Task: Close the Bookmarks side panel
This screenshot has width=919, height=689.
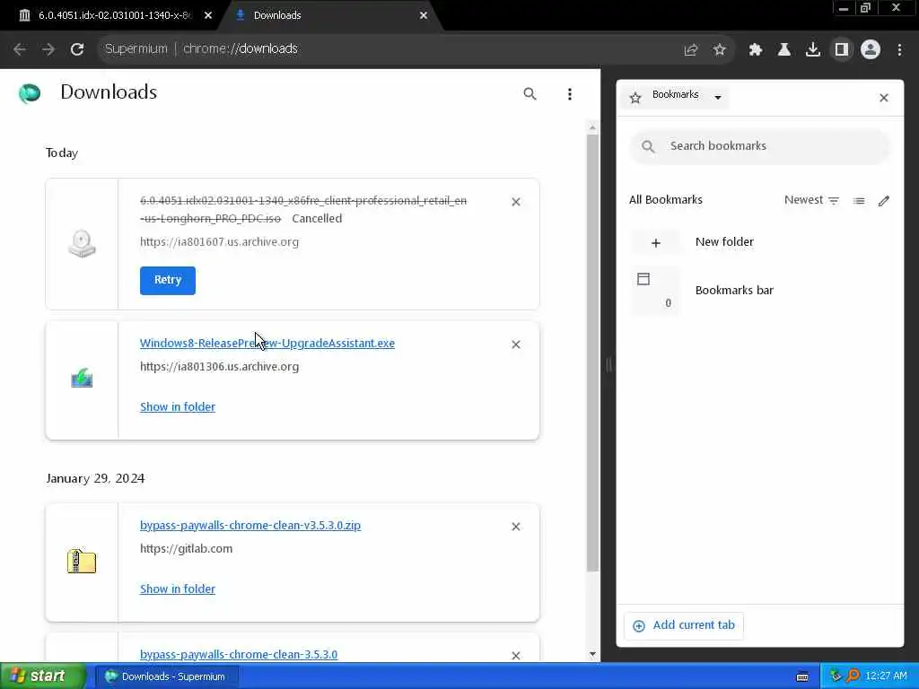Action: pos(884,98)
